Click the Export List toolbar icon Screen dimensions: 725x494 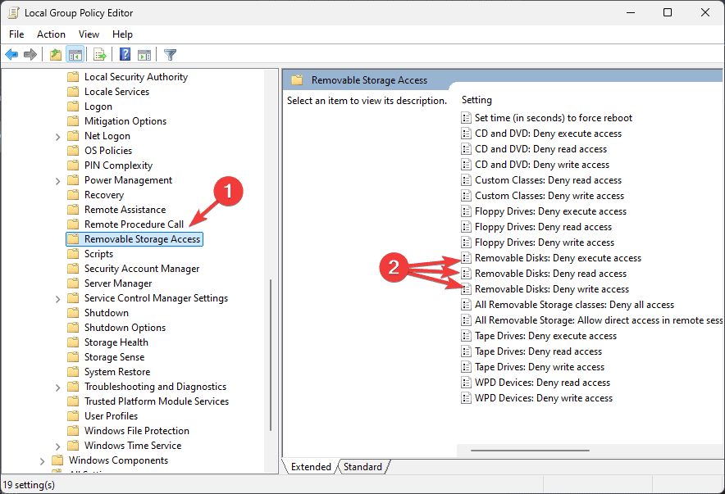[x=100, y=54]
